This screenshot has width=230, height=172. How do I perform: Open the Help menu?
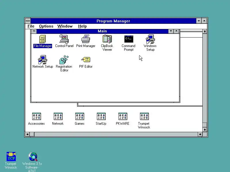click(83, 26)
